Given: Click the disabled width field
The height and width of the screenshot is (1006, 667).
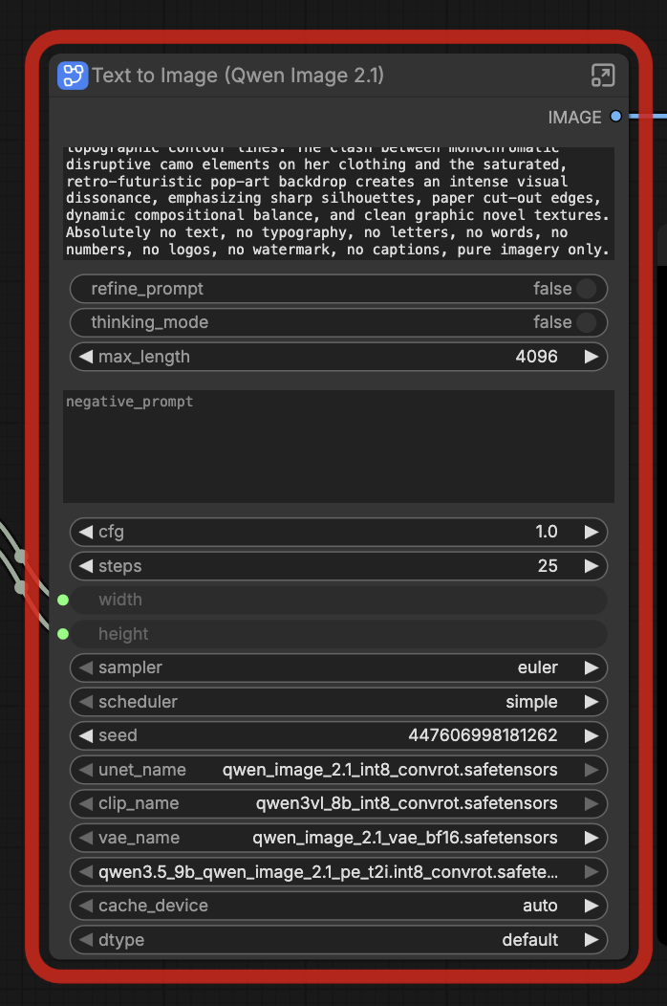Looking at the screenshot, I should (x=338, y=600).
